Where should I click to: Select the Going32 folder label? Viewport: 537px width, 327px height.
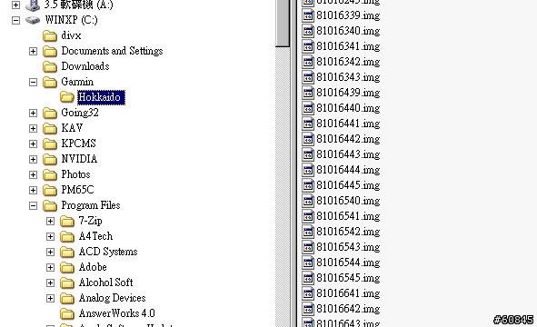80,113
